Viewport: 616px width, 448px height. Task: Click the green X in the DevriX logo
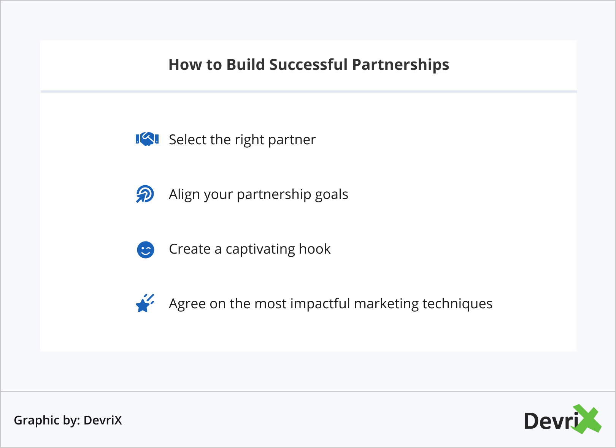pos(587,420)
